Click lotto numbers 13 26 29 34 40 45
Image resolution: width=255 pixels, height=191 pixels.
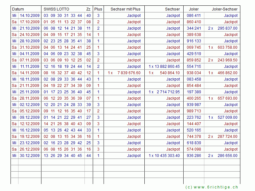coord(63,156)
